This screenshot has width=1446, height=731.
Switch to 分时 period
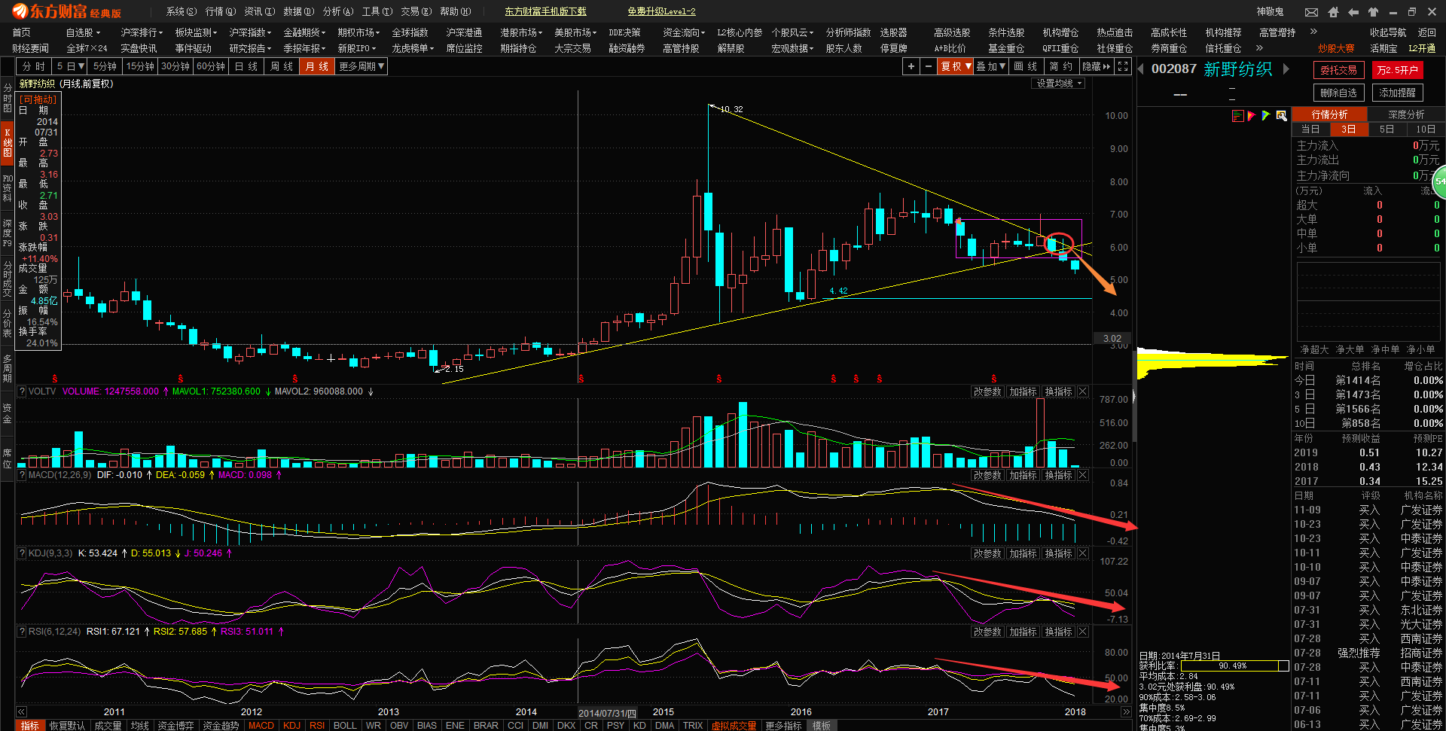34,66
